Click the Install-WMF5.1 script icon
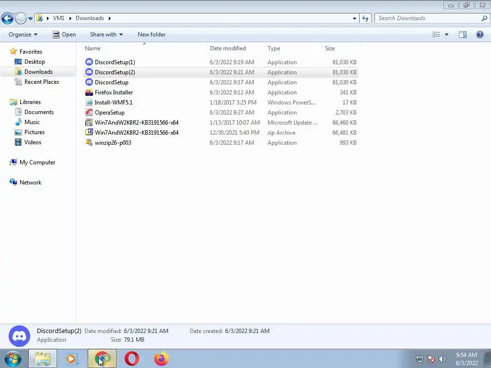 click(89, 103)
